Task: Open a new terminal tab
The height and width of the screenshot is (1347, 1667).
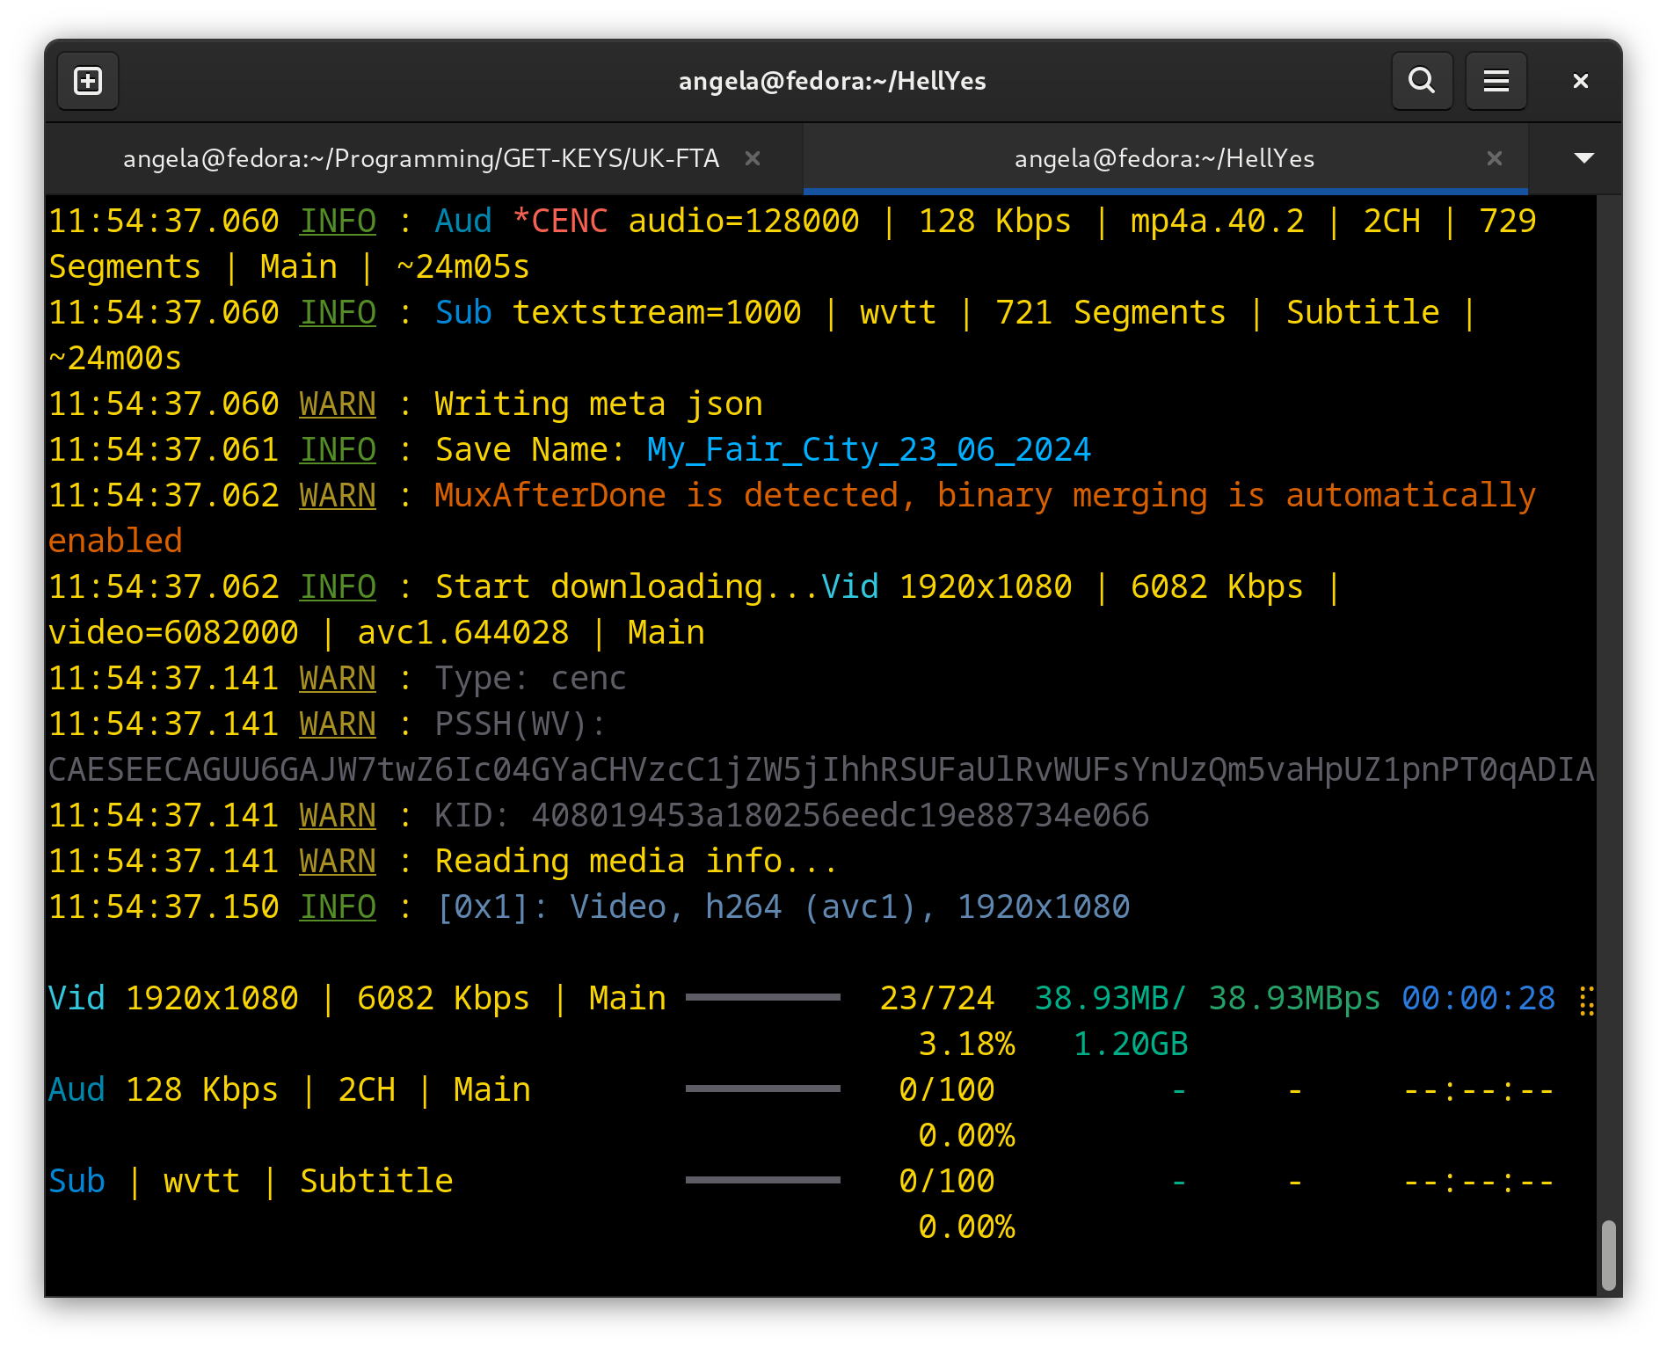Action: [88, 82]
